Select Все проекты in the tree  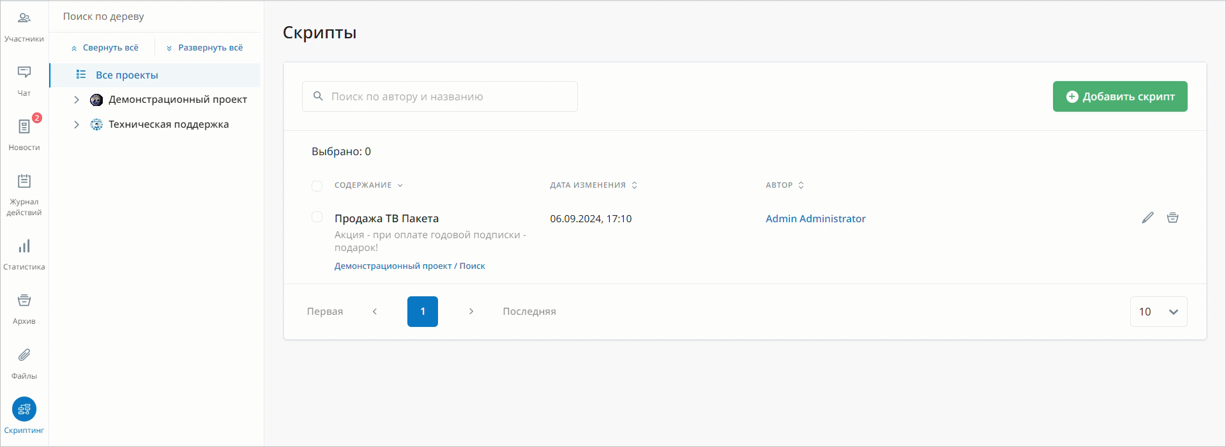click(155, 75)
